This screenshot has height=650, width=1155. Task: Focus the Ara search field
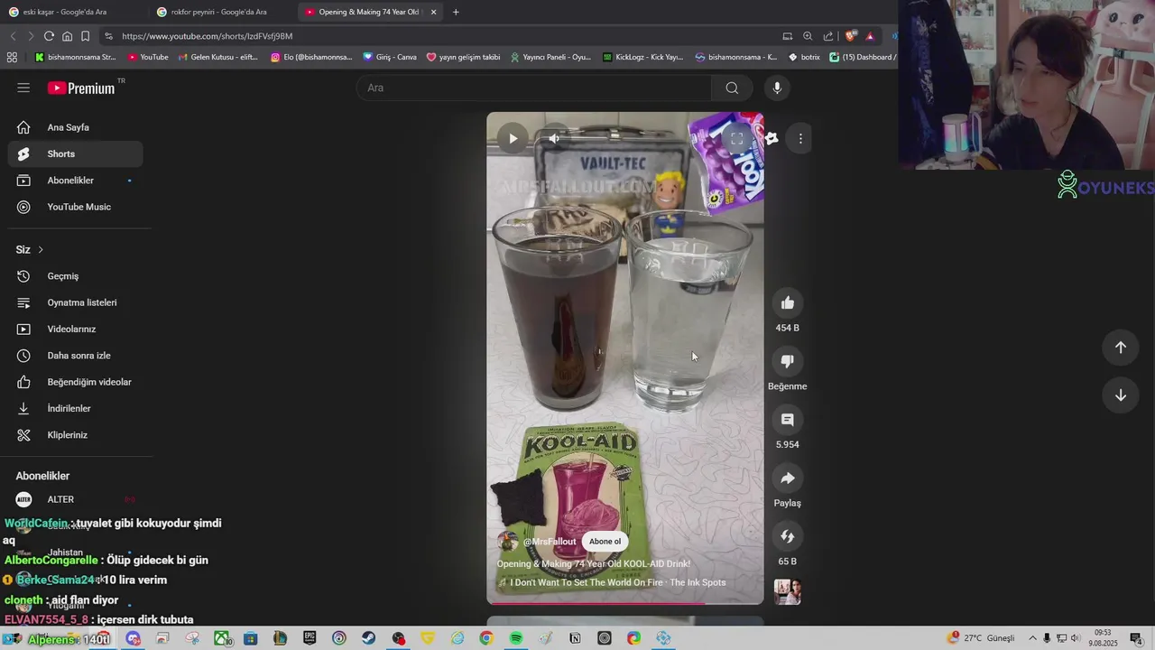pos(534,88)
